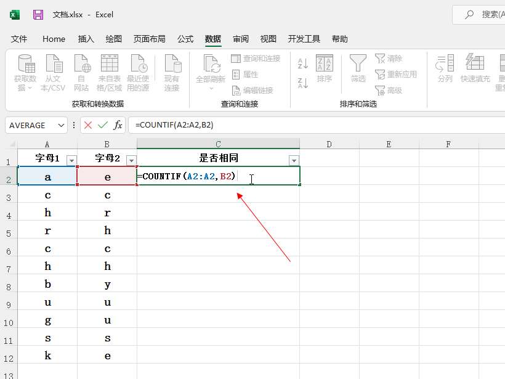Select column B header

(x=107, y=144)
